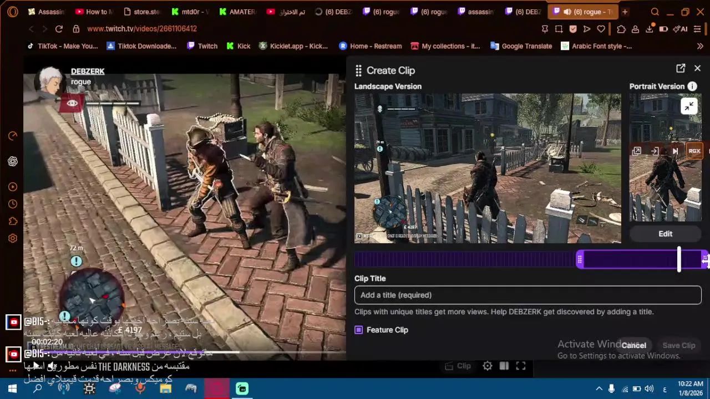Show the Portrait Version info tooltip
The width and height of the screenshot is (710, 399).
[692, 86]
